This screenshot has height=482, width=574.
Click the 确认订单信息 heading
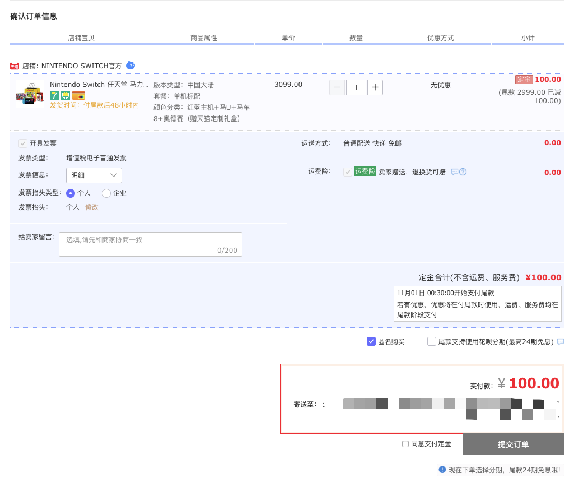click(x=33, y=16)
